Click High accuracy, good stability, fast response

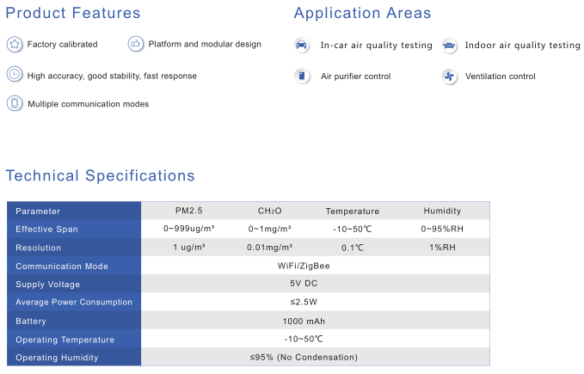[112, 76]
